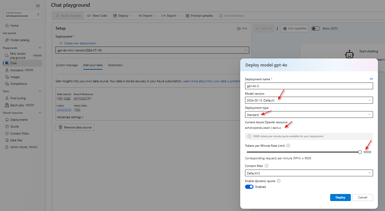This screenshot has height=211, width=385.
Task: Click the icon right of Deployment name
Action: 371,79
